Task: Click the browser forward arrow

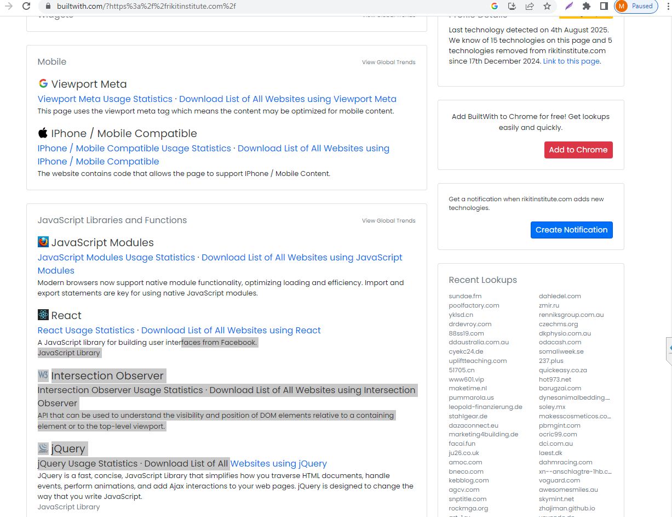Action: click(x=9, y=6)
